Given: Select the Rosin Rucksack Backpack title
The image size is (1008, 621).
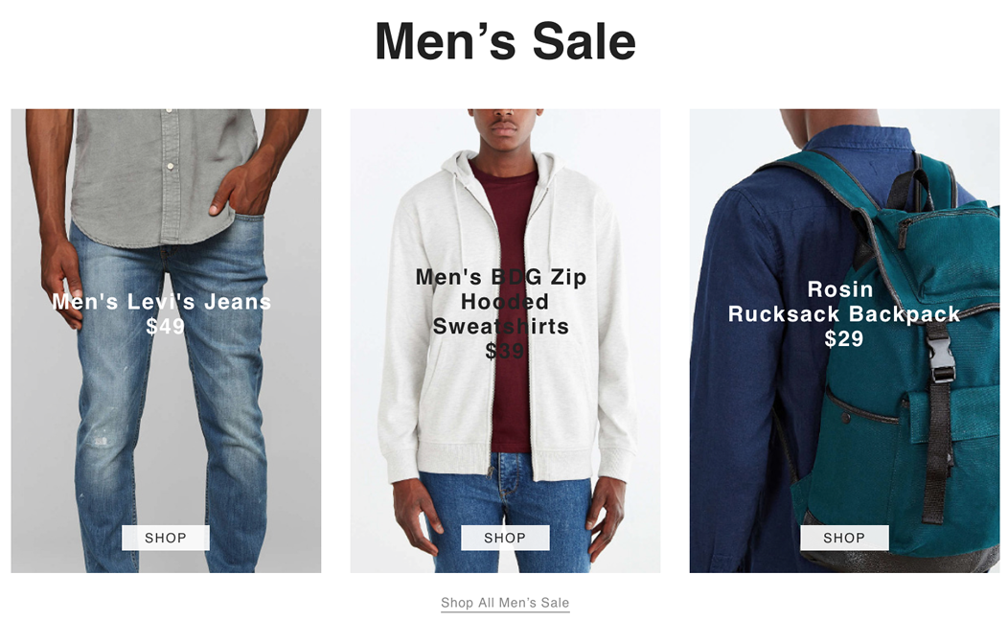Looking at the screenshot, I should pos(844,302).
